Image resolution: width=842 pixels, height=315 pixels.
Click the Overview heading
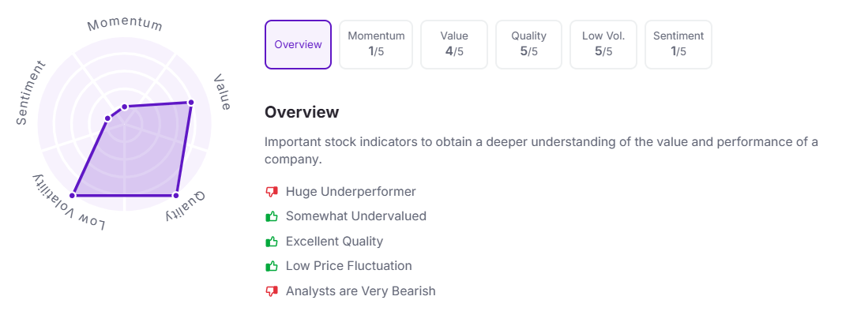tap(302, 112)
